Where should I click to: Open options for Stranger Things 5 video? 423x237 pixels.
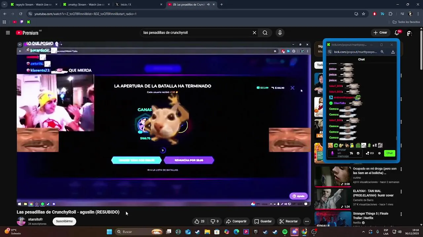(x=401, y=214)
